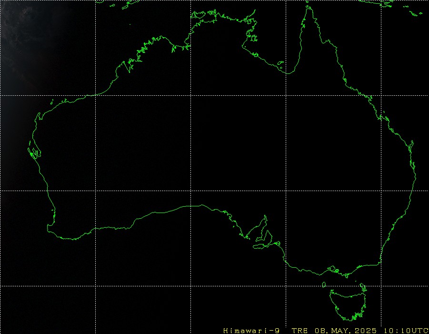429x334 pixels.
Task: Select the "10:10UTC" time stamp
Action: pyautogui.click(x=406, y=331)
